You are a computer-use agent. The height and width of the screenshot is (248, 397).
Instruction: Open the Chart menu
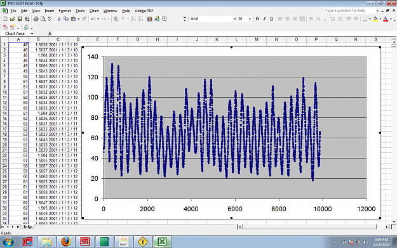pos(94,11)
